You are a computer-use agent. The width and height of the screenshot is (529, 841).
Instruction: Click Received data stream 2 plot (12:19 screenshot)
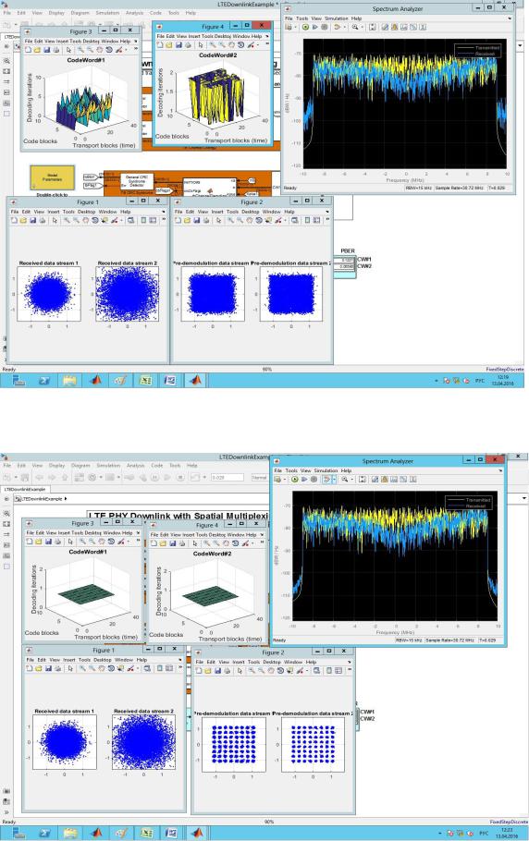127,293
